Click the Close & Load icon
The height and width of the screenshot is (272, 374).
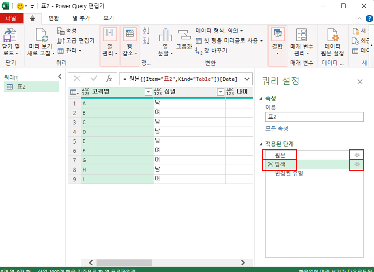pyautogui.click(x=10, y=35)
